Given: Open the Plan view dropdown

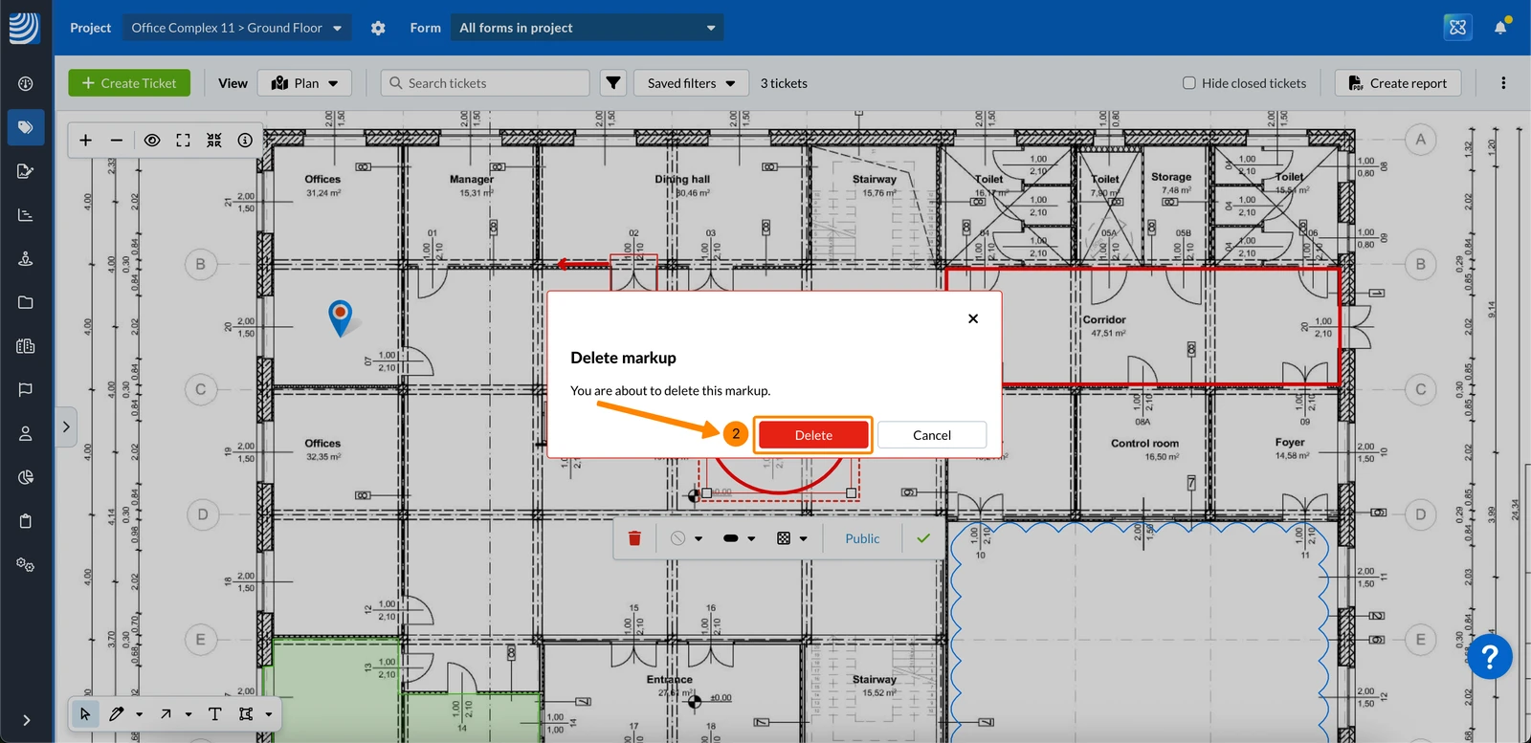Looking at the screenshot, I should click(305, 83).
